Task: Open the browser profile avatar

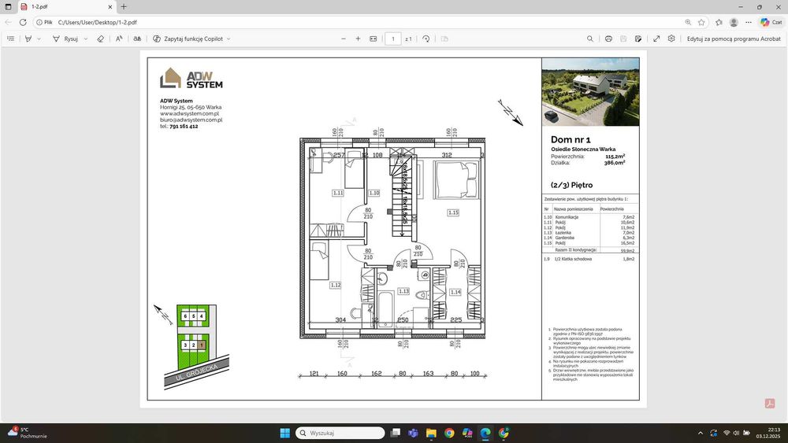Action: pyautogui.click(x=734, y=22)
